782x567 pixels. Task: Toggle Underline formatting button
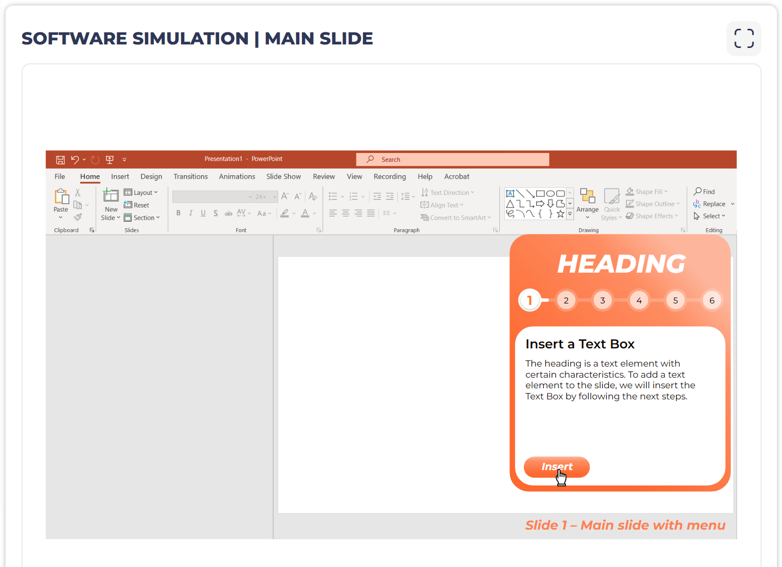pos(203,213)
